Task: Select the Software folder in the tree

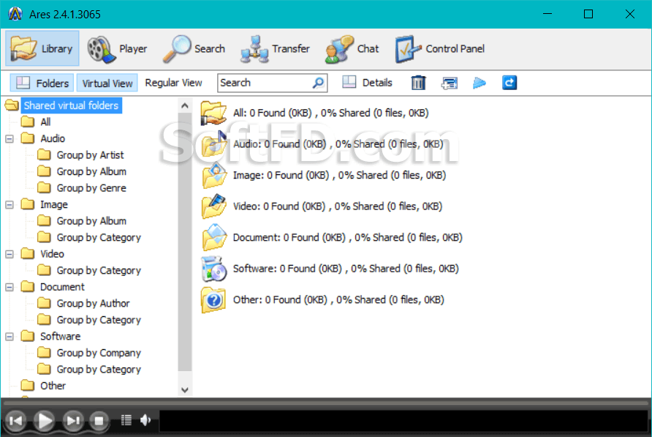Action: click(x=60, y=337)
